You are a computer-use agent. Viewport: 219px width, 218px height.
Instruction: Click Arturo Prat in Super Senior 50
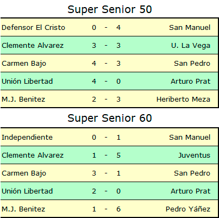[190, 81]
